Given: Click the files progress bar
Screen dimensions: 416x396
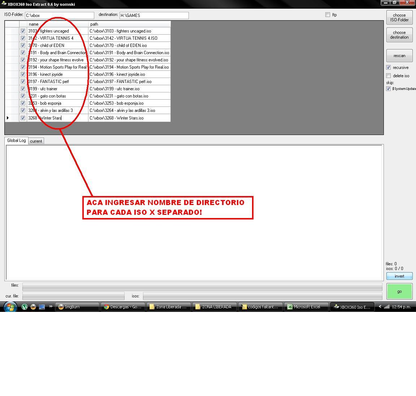Looking at the screenshot, I should [202, 287].
